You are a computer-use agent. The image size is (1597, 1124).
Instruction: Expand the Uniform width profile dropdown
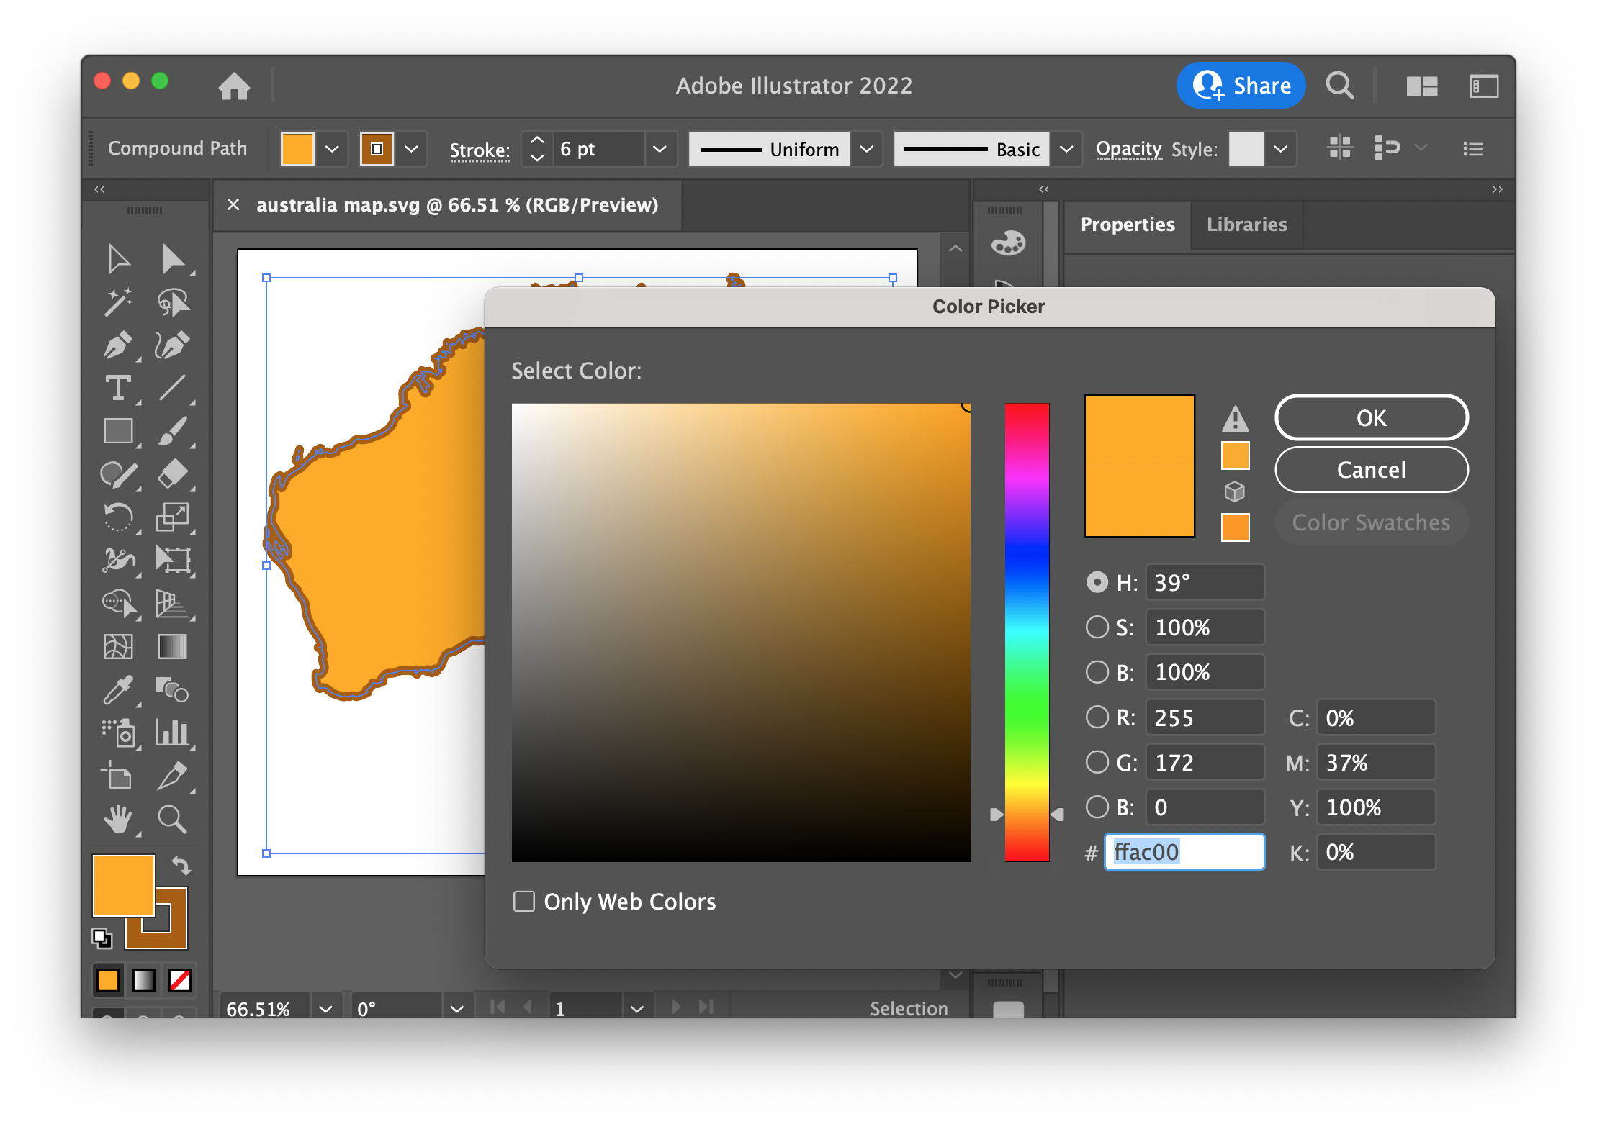pyautogui.click(x=867, y=150)
